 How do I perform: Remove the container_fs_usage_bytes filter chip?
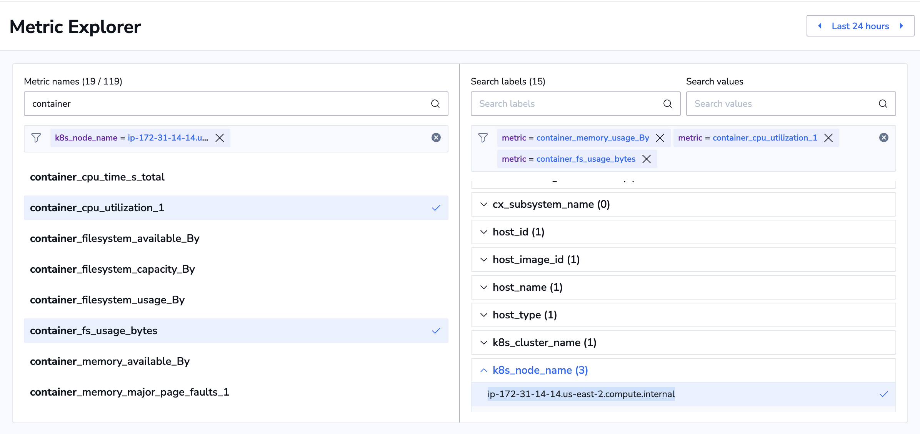(647, 159)
